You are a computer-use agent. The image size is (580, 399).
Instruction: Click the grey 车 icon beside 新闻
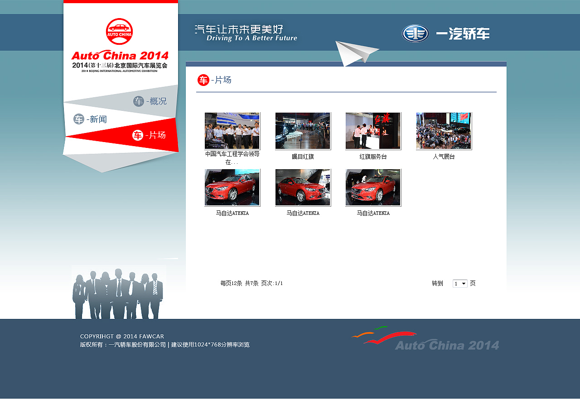click(x=79, y=119)
